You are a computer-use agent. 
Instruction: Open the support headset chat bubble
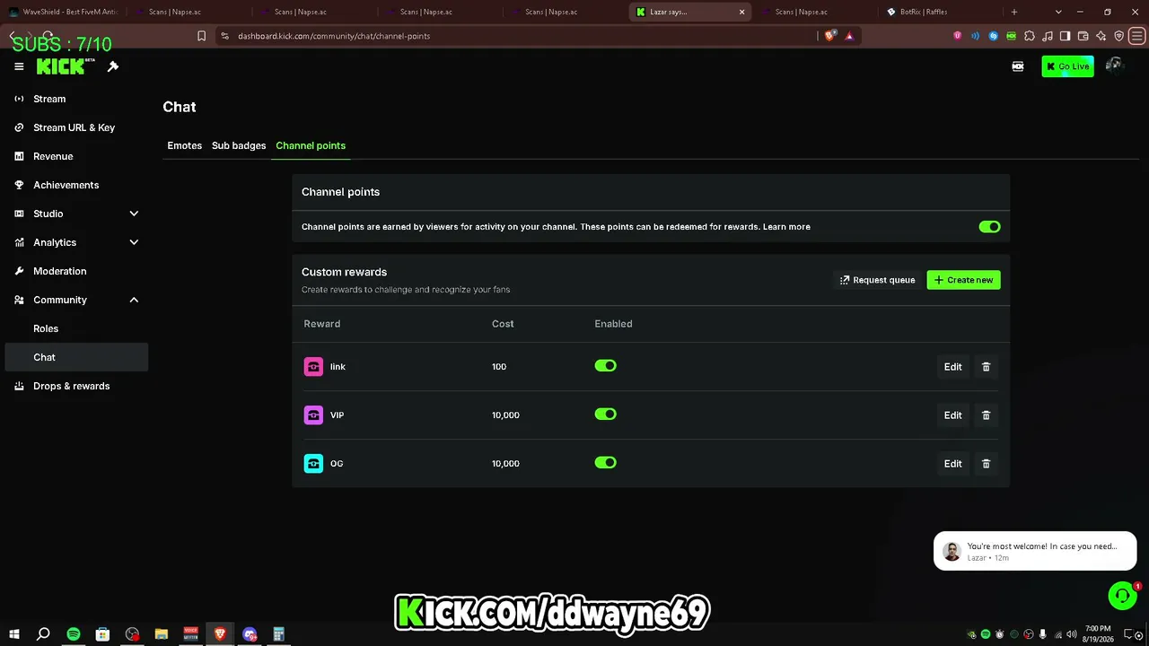click(x=1122, y=596)
